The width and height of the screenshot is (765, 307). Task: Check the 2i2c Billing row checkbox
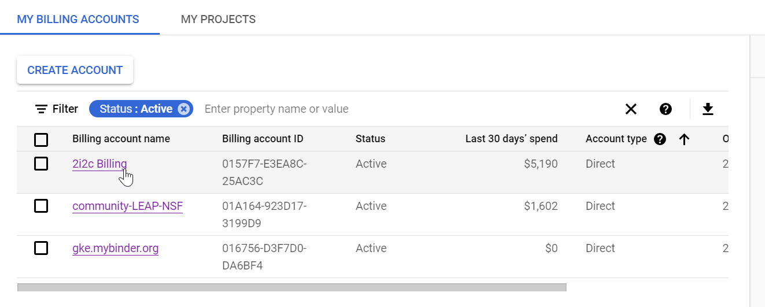pyautogui.click(x=41, y=164)
